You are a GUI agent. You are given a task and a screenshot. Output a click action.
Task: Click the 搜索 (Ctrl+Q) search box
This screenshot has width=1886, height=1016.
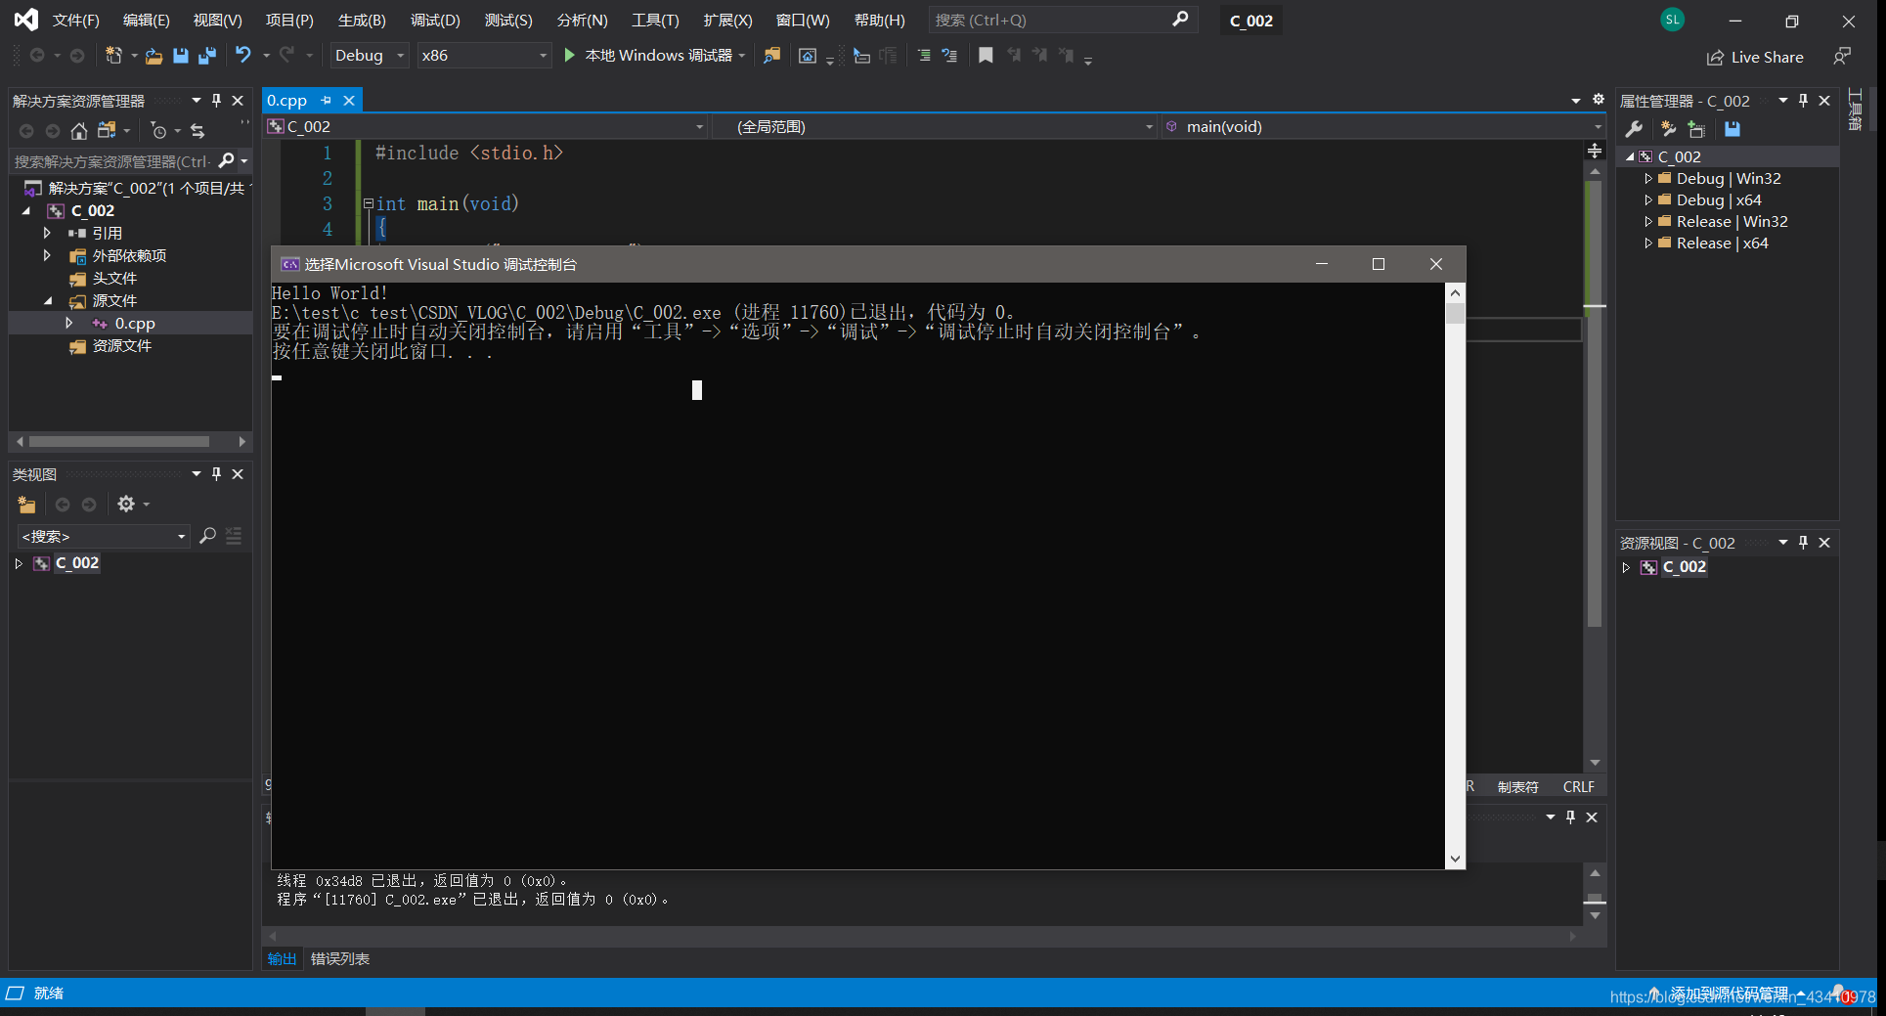pos(1061,20)
